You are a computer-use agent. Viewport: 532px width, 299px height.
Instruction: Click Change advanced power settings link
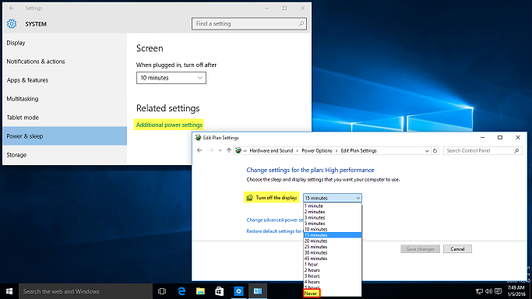275,220
